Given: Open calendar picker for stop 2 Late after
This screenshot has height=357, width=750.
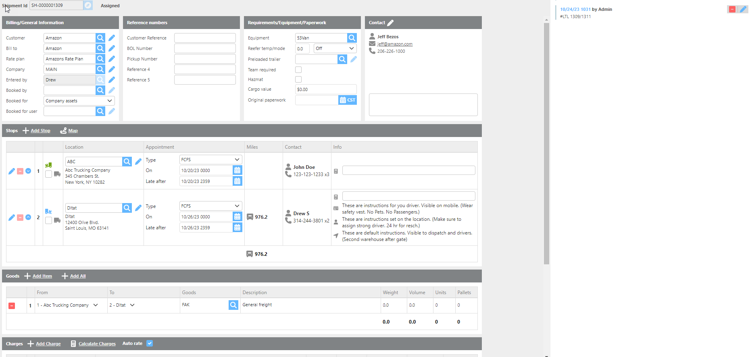Looking at the screenshot, I should (237, 228).
